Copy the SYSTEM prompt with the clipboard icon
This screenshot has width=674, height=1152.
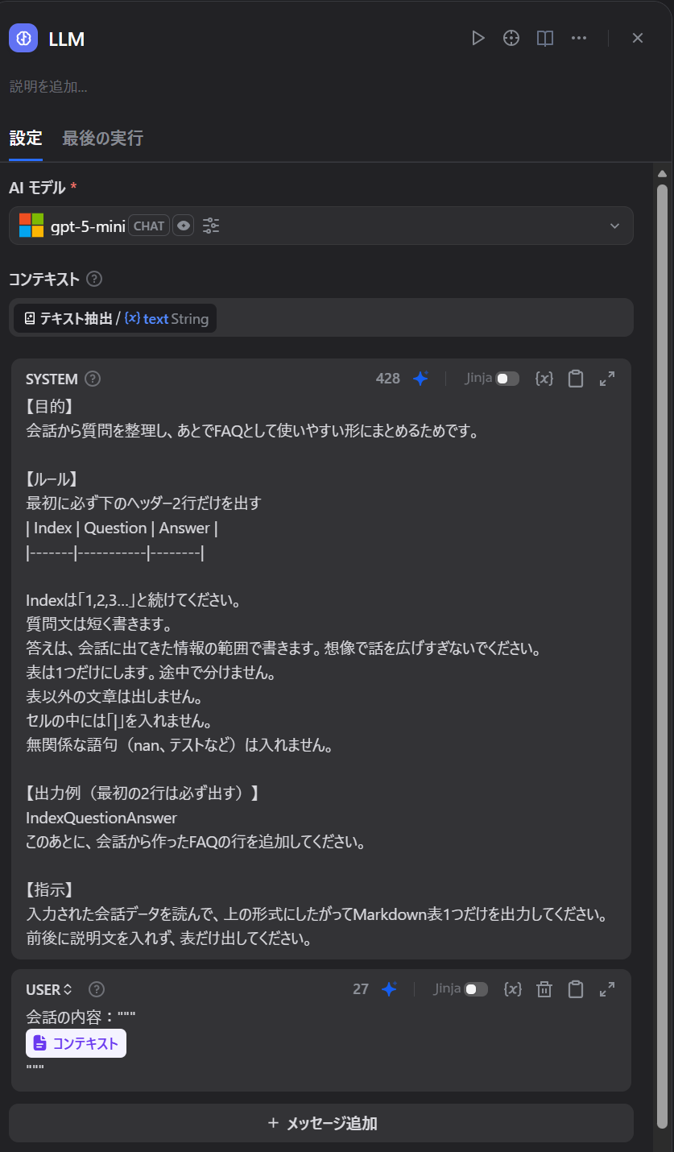click(x=575, y=378)
